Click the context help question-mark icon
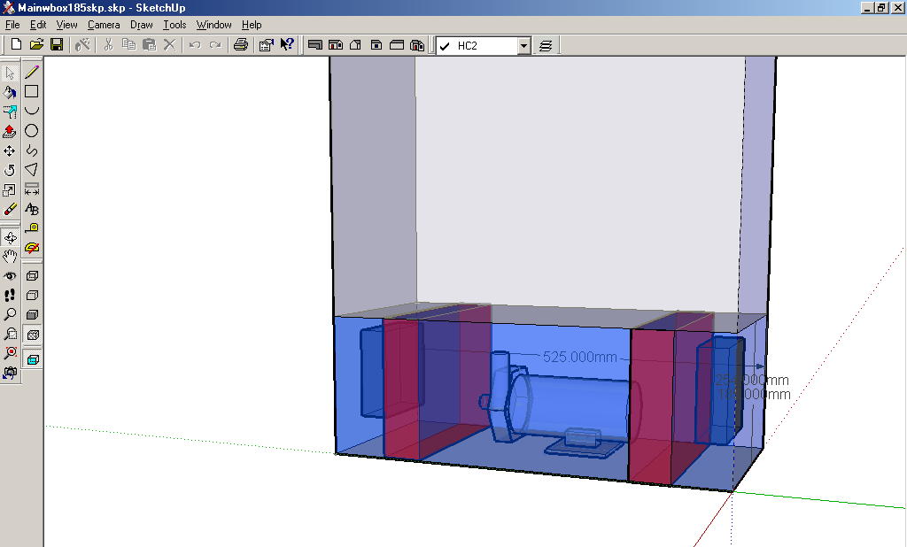Screen dimensions: 907x547 (287, 44)
